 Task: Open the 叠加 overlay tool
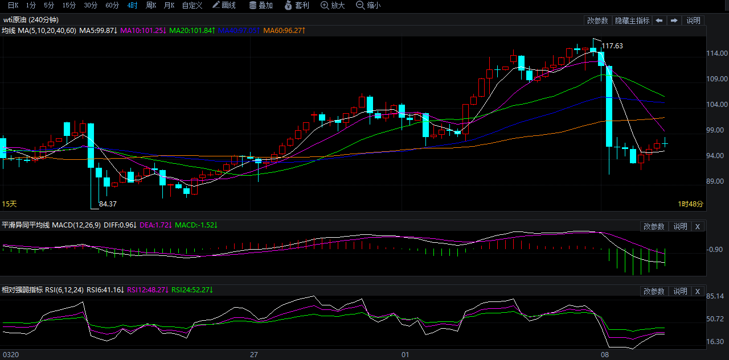click(261, 5)
